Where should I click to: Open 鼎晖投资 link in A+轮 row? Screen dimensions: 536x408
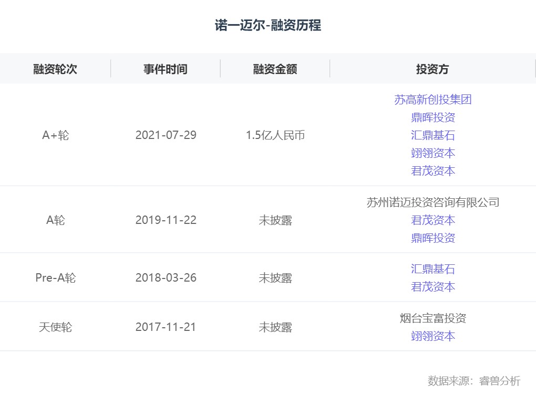point(433,117)
